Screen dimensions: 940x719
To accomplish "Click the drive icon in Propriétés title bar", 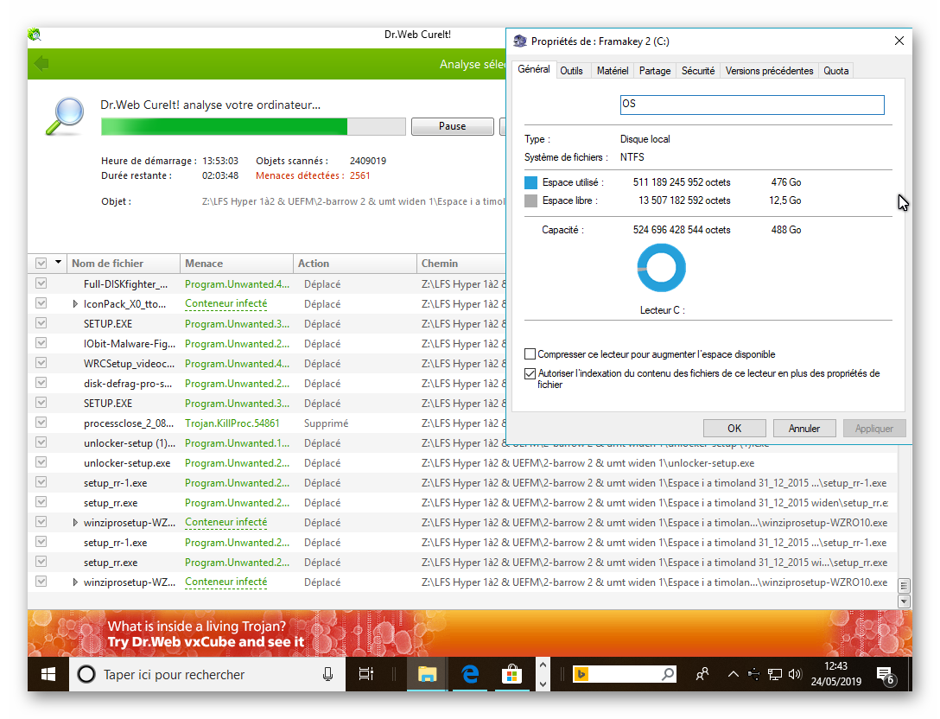I will click(520, 41).
